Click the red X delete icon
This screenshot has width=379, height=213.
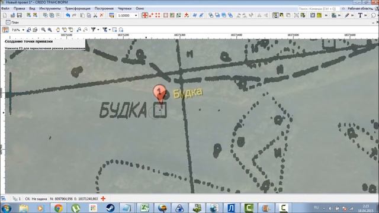[101, 15]
